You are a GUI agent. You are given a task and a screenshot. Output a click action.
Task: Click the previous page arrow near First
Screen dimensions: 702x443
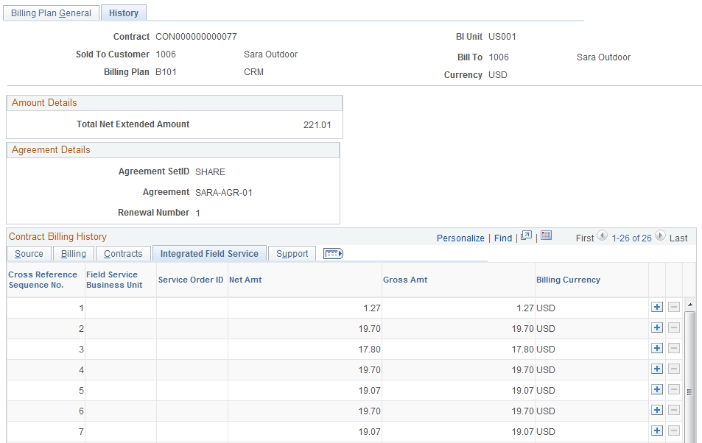(x=603, y=238)
